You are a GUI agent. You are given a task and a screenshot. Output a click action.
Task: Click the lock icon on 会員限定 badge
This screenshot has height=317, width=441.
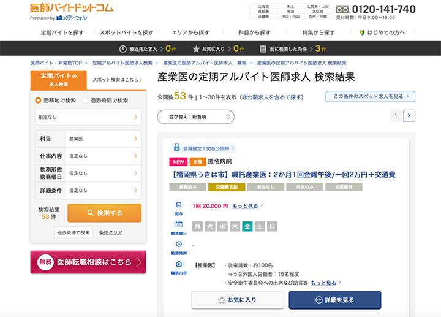tap(177, 148)
